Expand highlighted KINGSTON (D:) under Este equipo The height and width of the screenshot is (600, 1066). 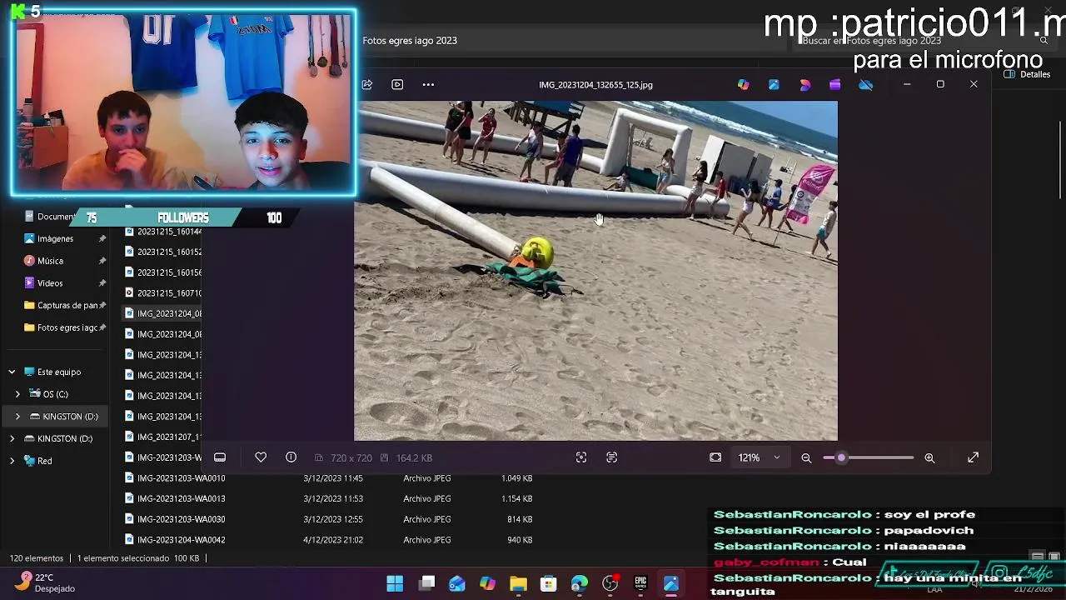17,416
